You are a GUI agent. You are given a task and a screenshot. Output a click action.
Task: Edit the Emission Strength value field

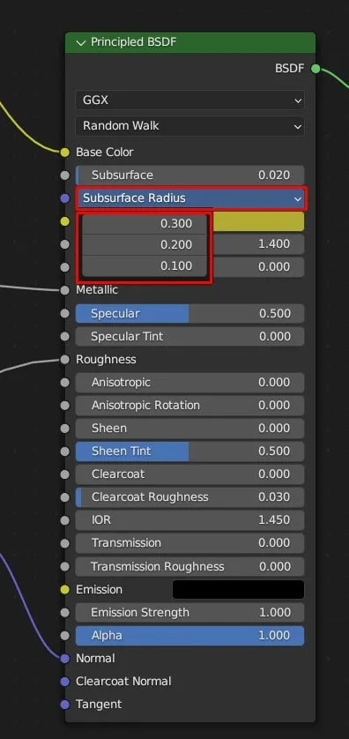point(189,613)
